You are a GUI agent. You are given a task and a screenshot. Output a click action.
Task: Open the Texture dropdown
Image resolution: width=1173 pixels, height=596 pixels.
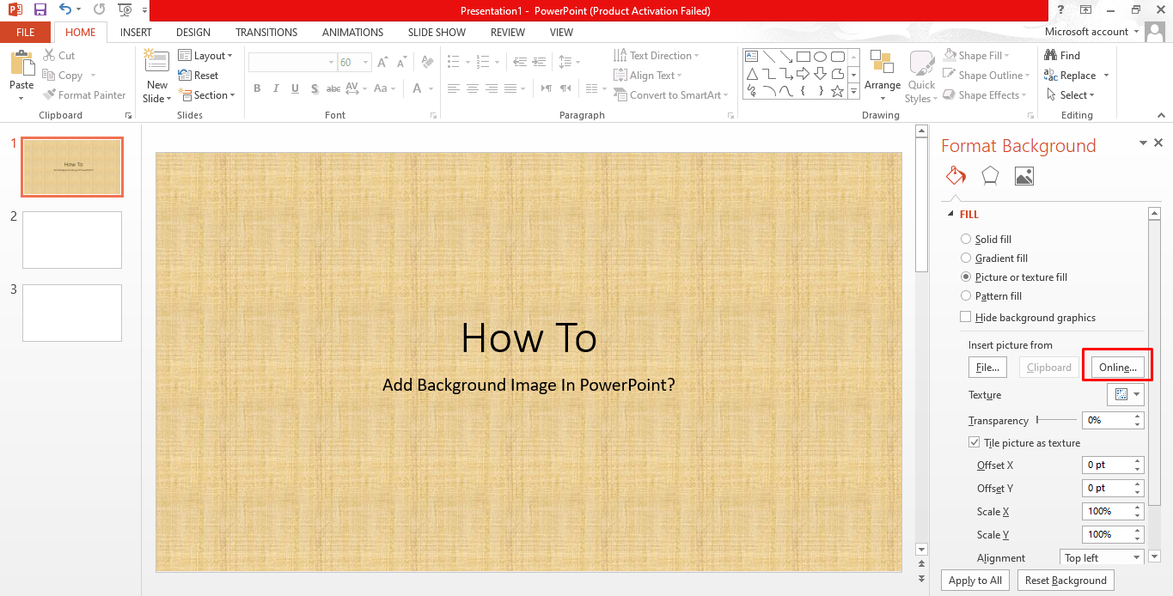1126,394
